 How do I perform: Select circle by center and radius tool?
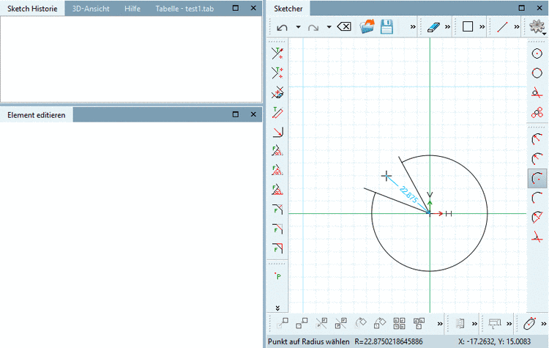tap(537, 53)
